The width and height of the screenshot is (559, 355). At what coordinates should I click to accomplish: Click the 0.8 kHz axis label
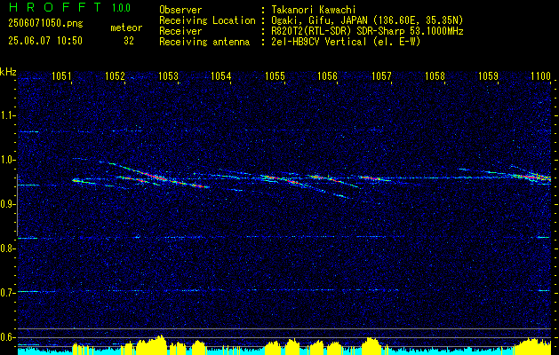(x=7, y=248)
